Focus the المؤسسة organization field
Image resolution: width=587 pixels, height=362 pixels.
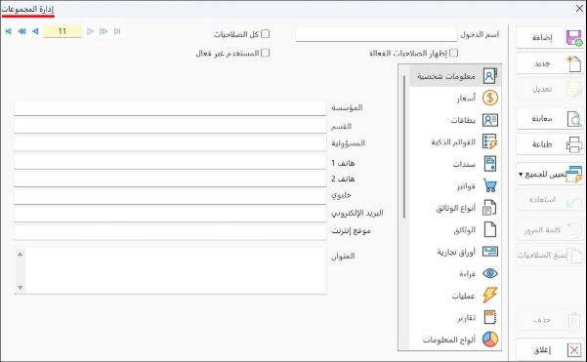coord(170,108)
